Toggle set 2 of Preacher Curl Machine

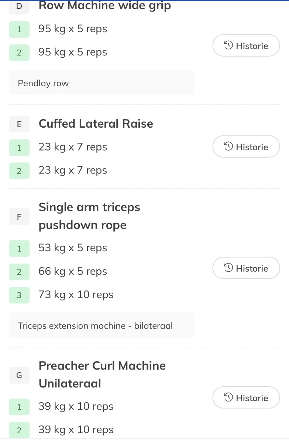(19, 430)
